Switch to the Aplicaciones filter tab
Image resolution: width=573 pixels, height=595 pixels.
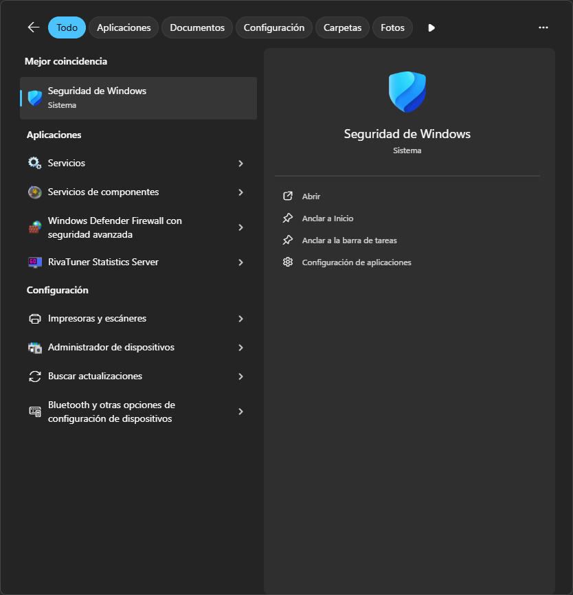[124, 27]
